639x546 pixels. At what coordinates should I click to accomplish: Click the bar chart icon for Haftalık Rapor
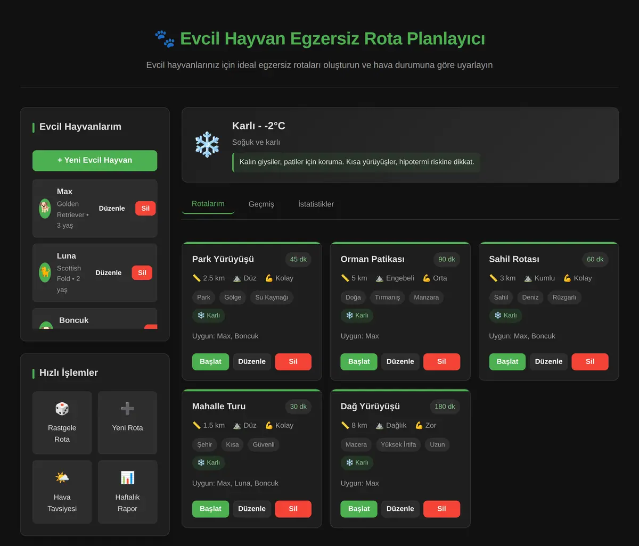[x=127, y=478]
